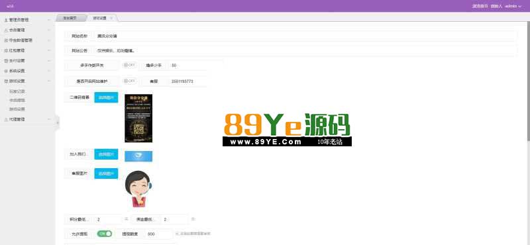This screenshot has width=530, height=245.
Task: Click the first sidebar menu's person icon
Action: (6, 21)
